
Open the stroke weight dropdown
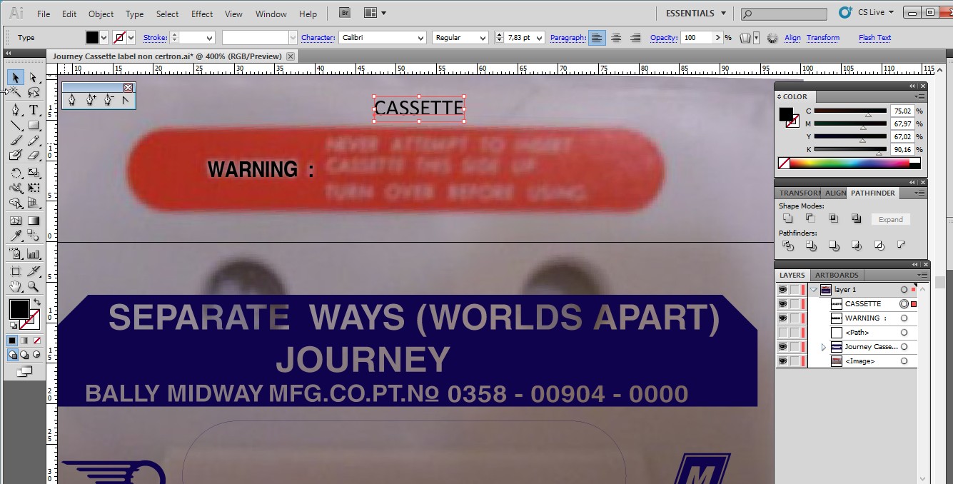pyautogui.click(x=210, y=38)
